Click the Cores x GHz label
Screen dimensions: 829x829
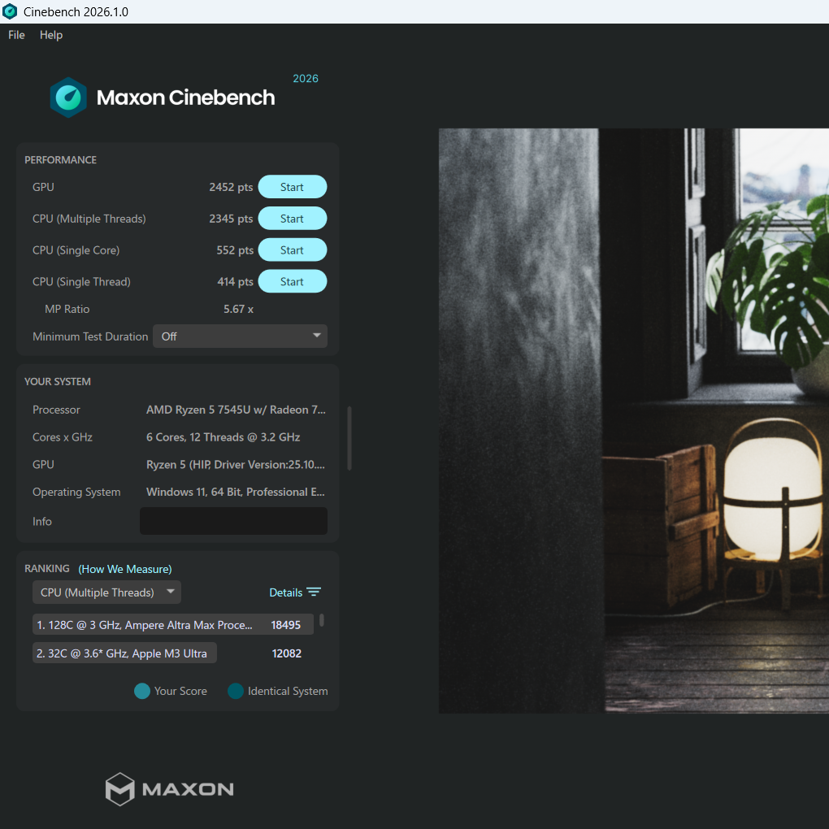(x=63, y=437)
